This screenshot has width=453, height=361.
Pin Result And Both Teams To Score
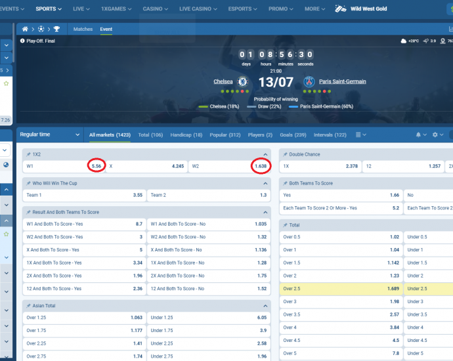[28, 212]
